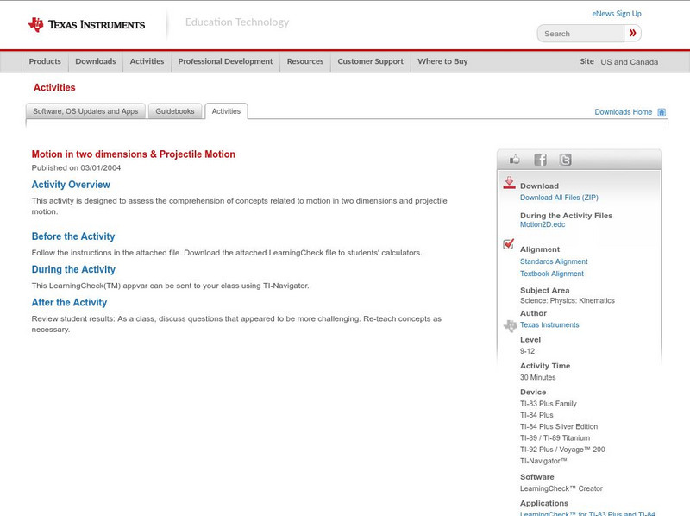
Task: Open the Resources menu
Action: click(x=305, y=61)
